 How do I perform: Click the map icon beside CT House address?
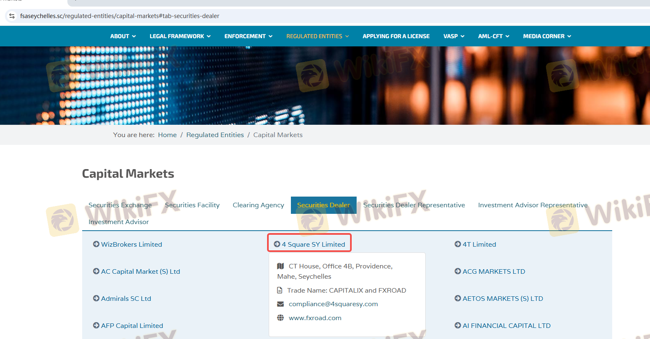coord(281,266)
